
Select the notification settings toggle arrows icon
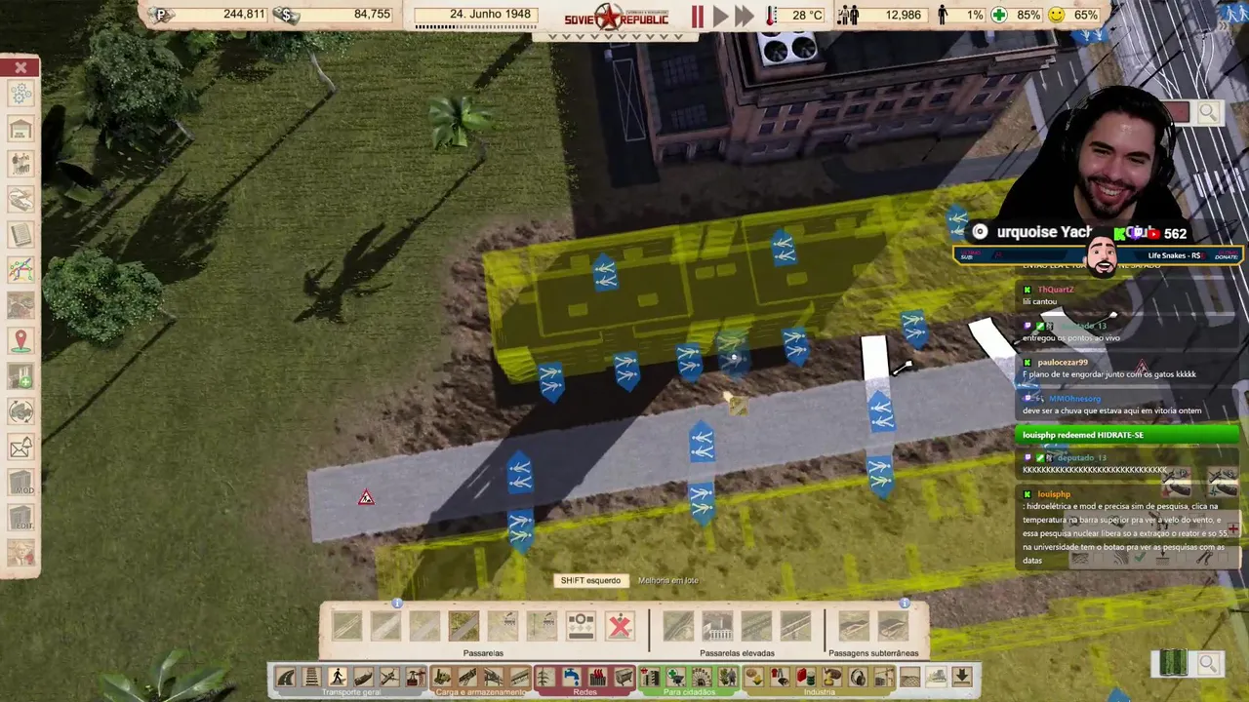click(21, 412)
